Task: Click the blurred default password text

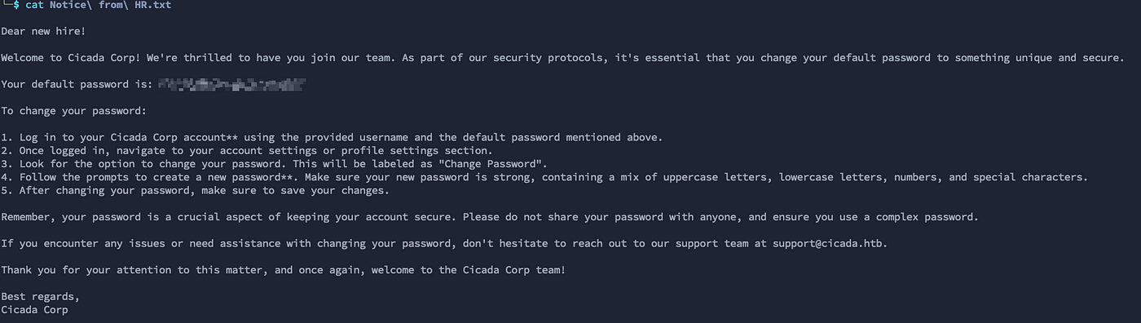Action: click(x=231, y=84)
